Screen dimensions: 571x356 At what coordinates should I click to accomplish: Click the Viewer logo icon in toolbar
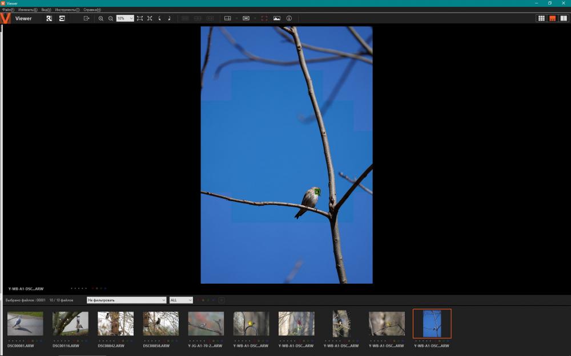[6, 18]
